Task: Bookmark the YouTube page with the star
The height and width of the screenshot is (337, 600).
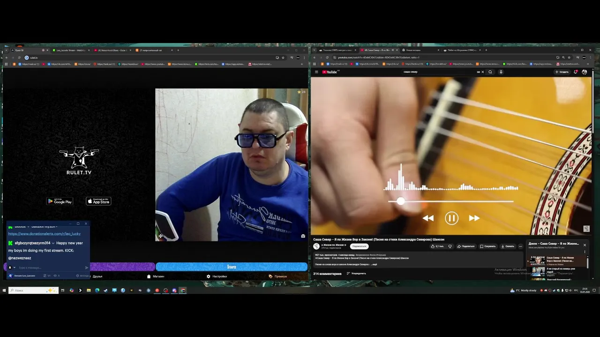Action: (x=569, y=58)
